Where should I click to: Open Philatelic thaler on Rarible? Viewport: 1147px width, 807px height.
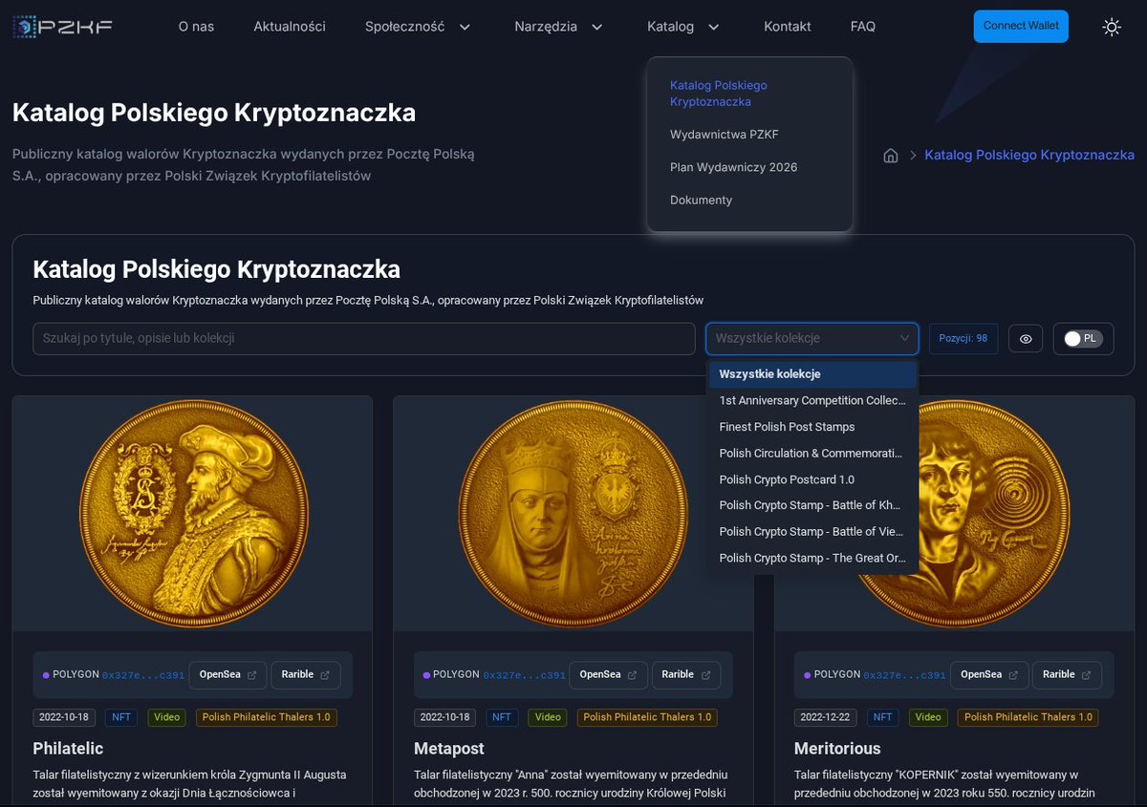pos(306,675)
